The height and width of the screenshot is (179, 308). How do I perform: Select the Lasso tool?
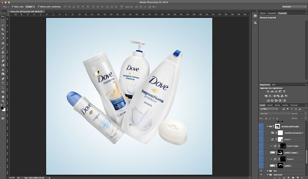pyautogui.click(x=3, y=25)
